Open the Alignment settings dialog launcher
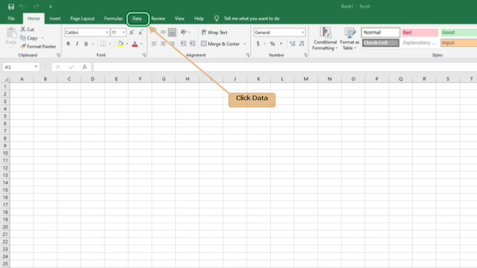 coord(248,55)
